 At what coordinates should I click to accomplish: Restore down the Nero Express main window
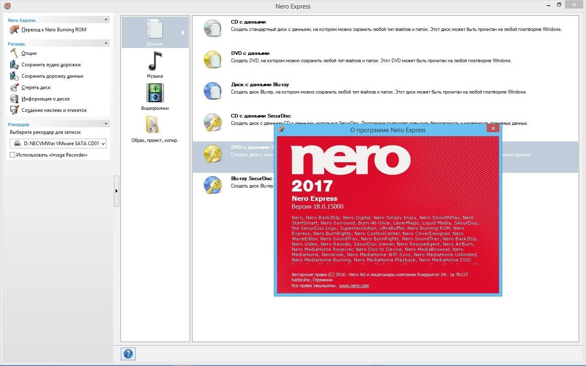coord(559,5)
